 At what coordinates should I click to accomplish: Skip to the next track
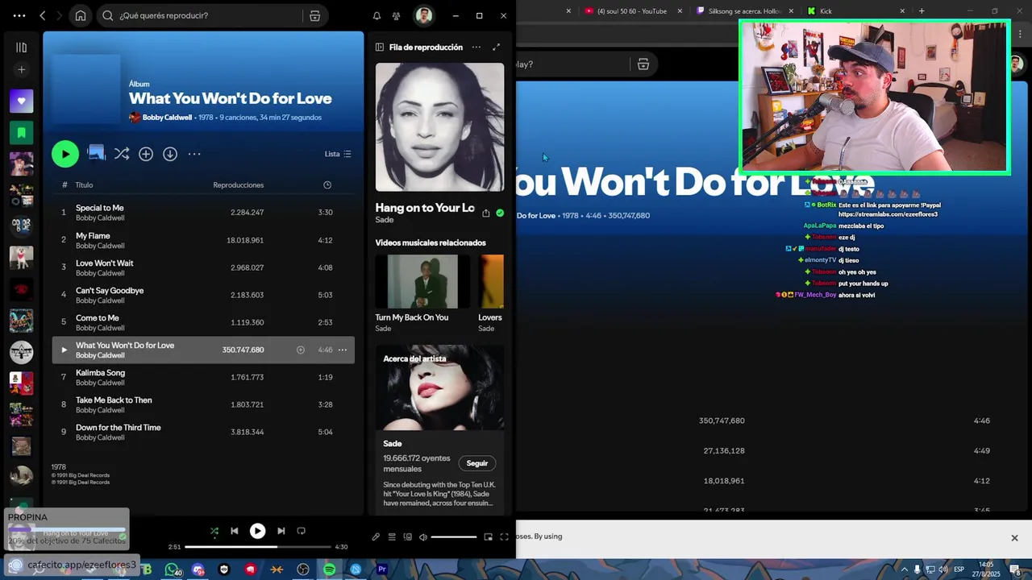(281, 531)
